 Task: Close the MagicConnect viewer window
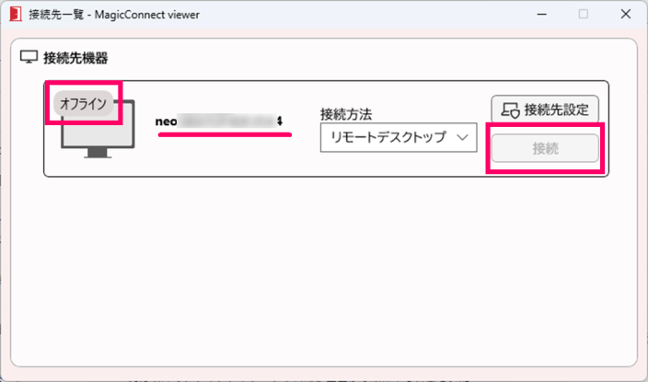pyautogui.click(x=626, y=14)
